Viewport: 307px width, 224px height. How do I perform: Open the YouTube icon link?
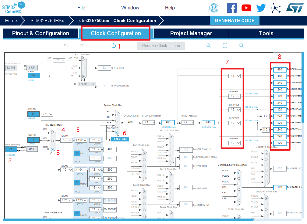pyautogui.click(x=246, y=8)
